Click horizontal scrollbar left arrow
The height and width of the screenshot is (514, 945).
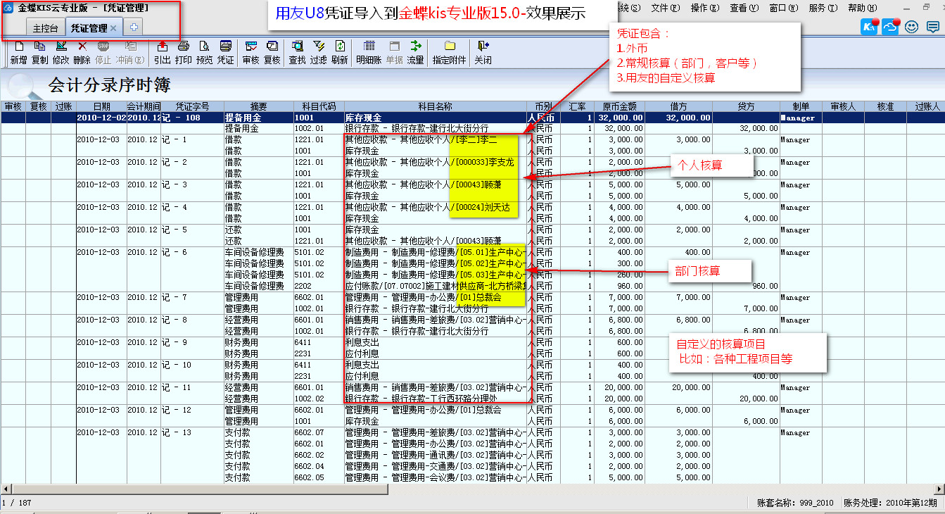[6, 489]
